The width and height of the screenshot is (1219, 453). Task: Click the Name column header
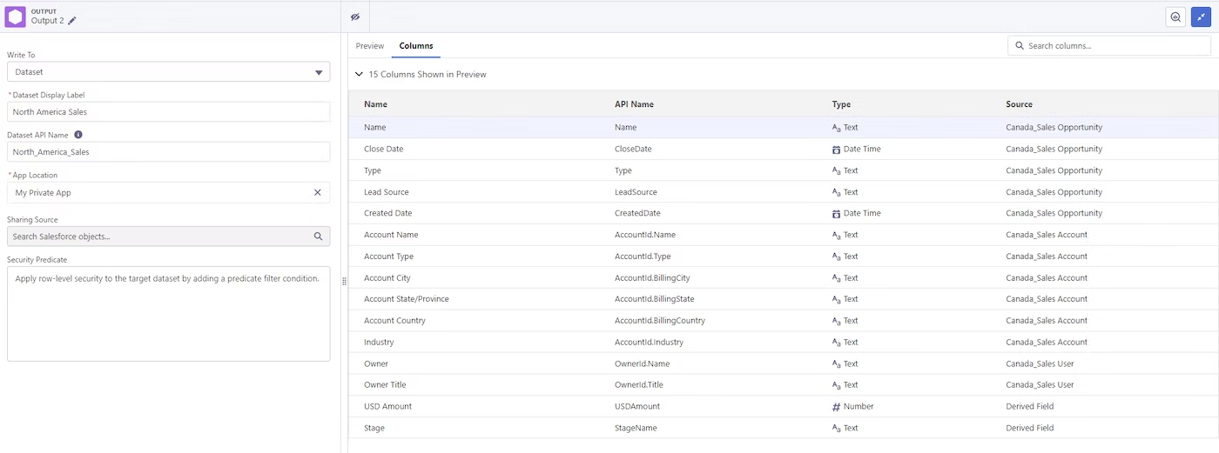click(375, 104)
